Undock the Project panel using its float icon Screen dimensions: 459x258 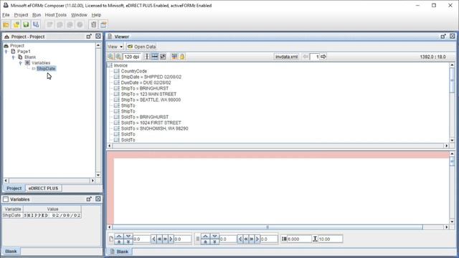[x=89, y=37]
